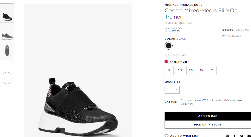Screen dimensions: 251x137
Task: Open the Write a Review link
Action: point(232,36)
